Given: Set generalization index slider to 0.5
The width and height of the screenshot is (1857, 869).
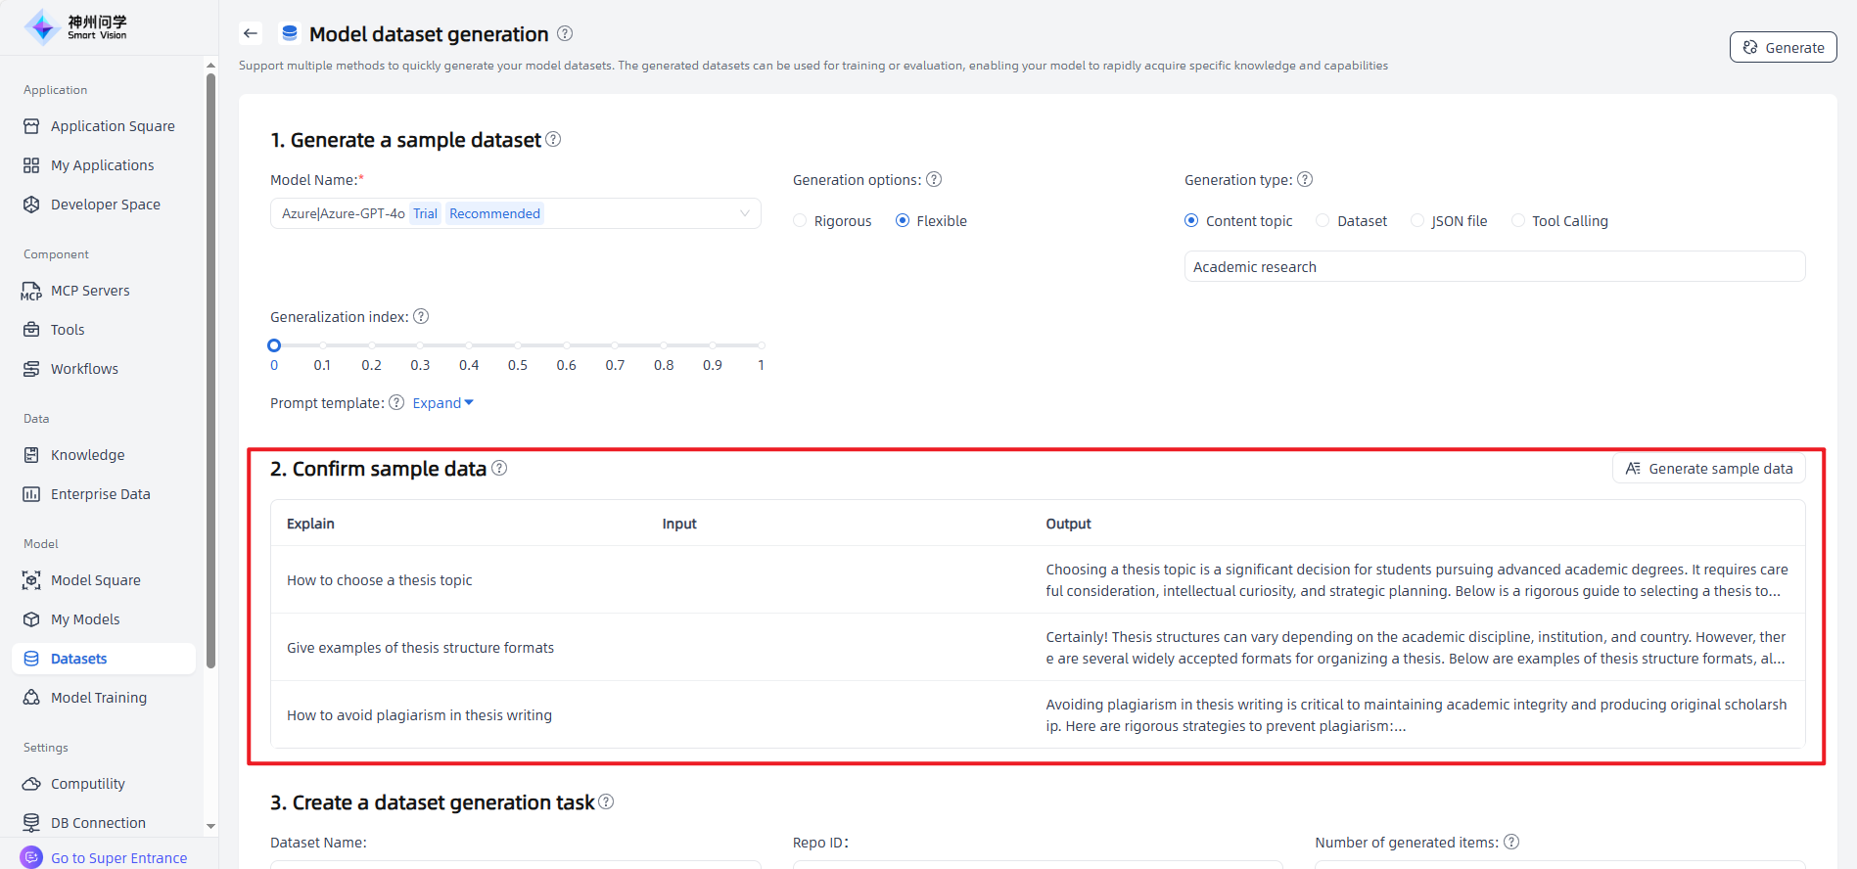Looking at the screenshot, I should [x=518, y=345].
